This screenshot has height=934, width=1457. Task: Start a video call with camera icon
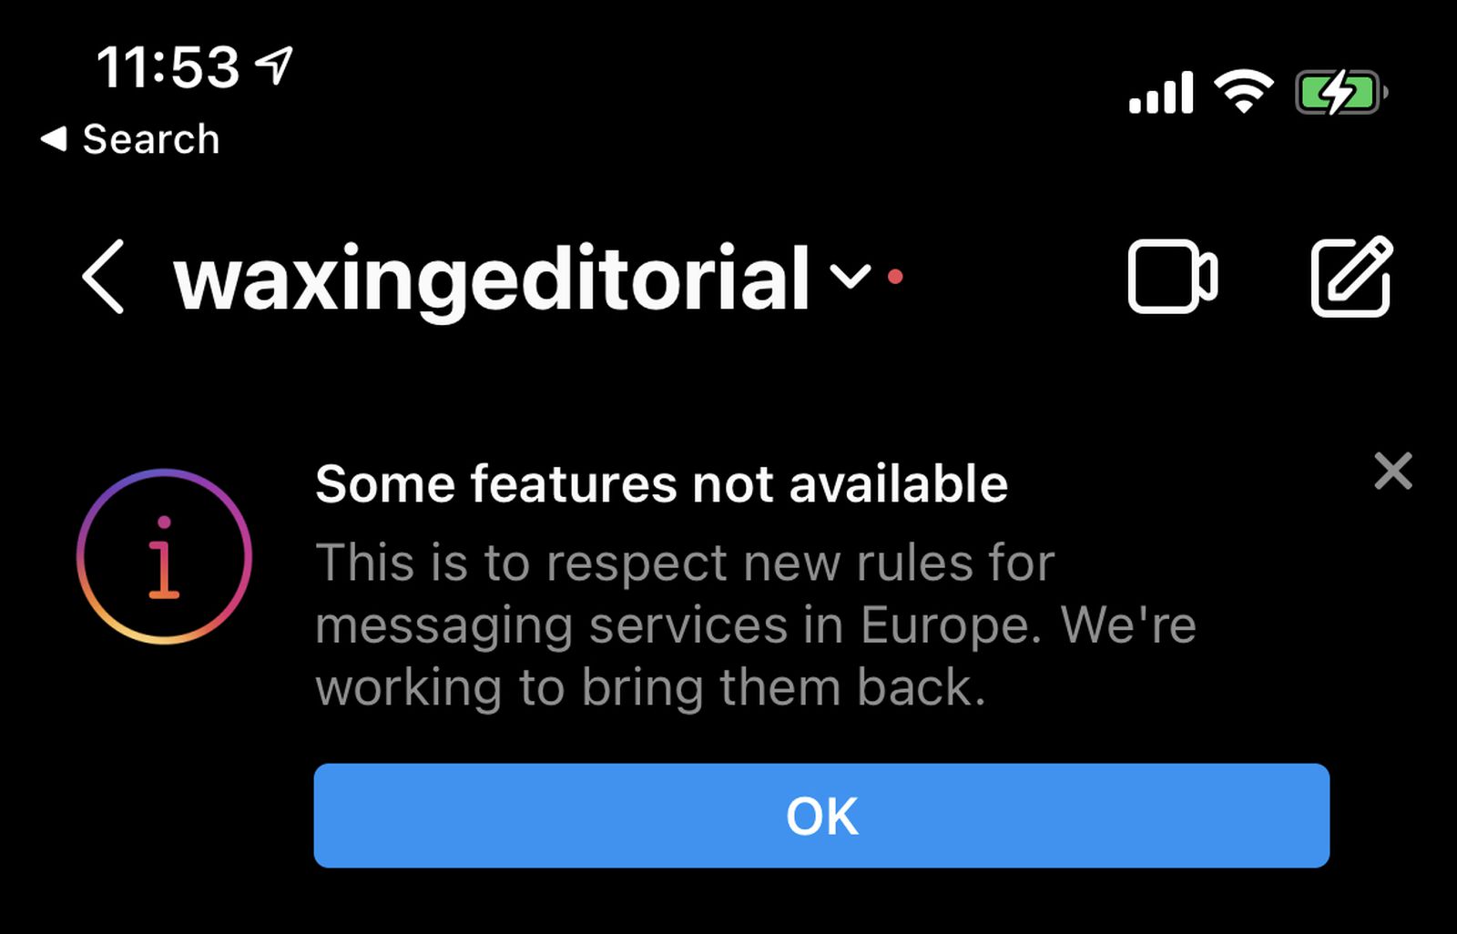point(1172,277)
